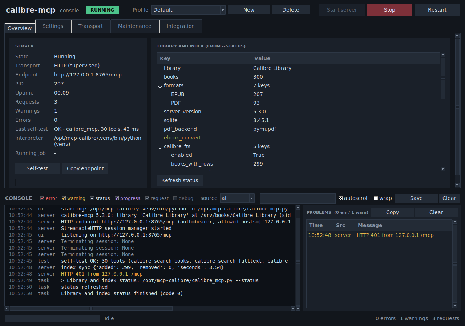Click the Overview panel scroll-up arrow
The image size is (465, 326).
pos(457,35)
